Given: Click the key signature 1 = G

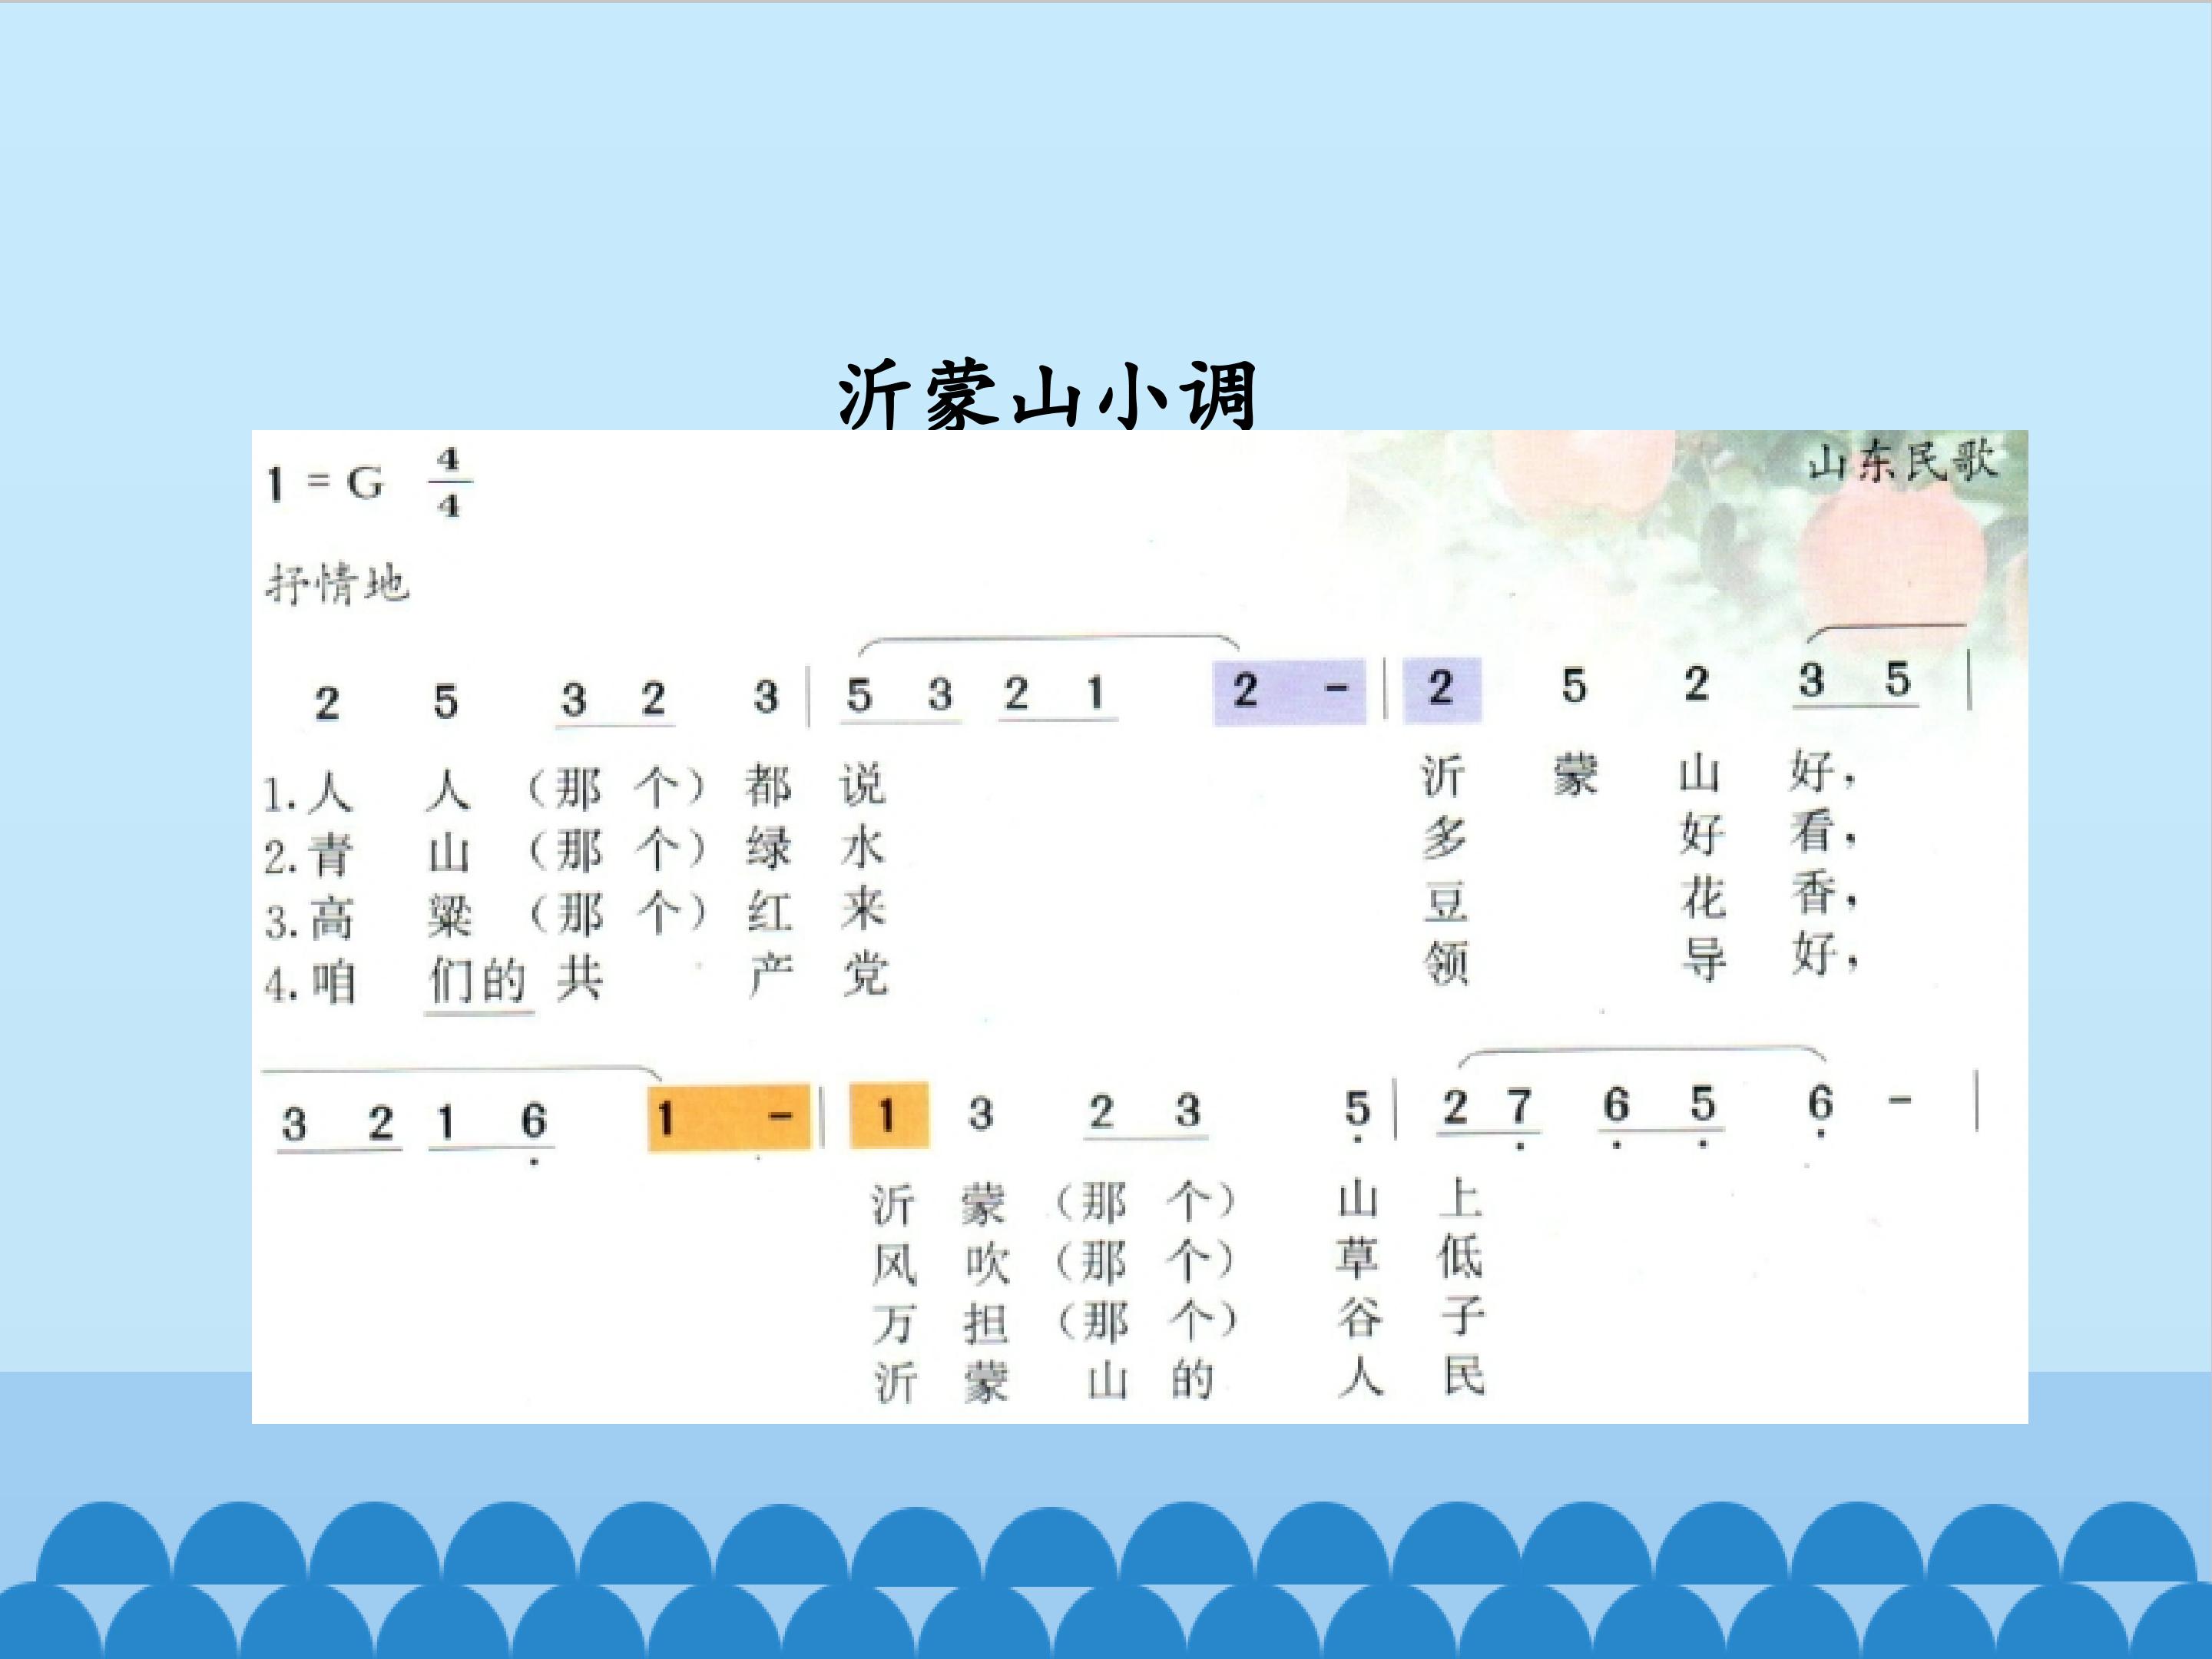Looking at the screenshot, I should coord(325,484).
